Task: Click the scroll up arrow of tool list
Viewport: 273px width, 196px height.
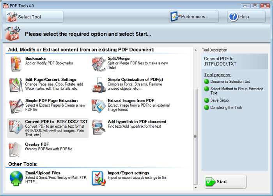Action: pos(196,50)
